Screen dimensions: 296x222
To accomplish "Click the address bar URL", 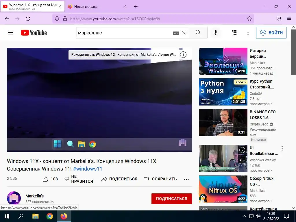I will [115, 19].
